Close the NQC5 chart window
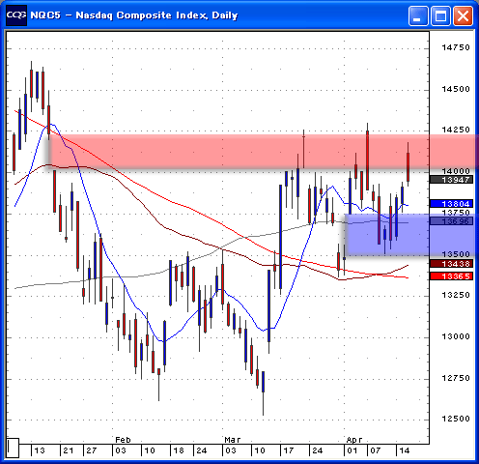 pyautogui.click(x=463, y=15)
